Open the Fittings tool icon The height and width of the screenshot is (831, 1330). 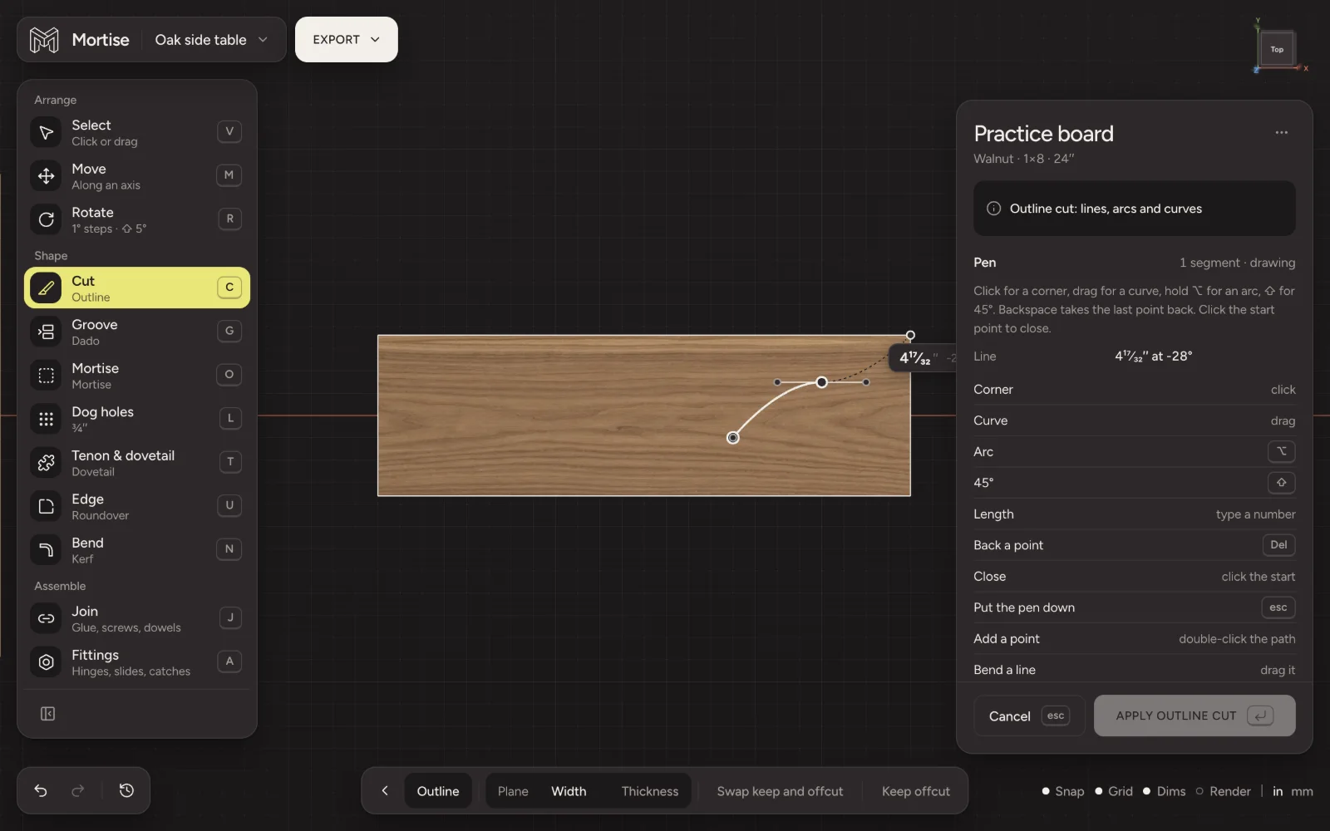point(47,662)
